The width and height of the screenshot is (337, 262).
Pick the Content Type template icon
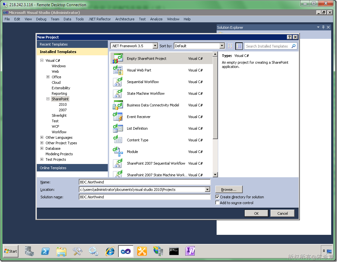[118, 140]
